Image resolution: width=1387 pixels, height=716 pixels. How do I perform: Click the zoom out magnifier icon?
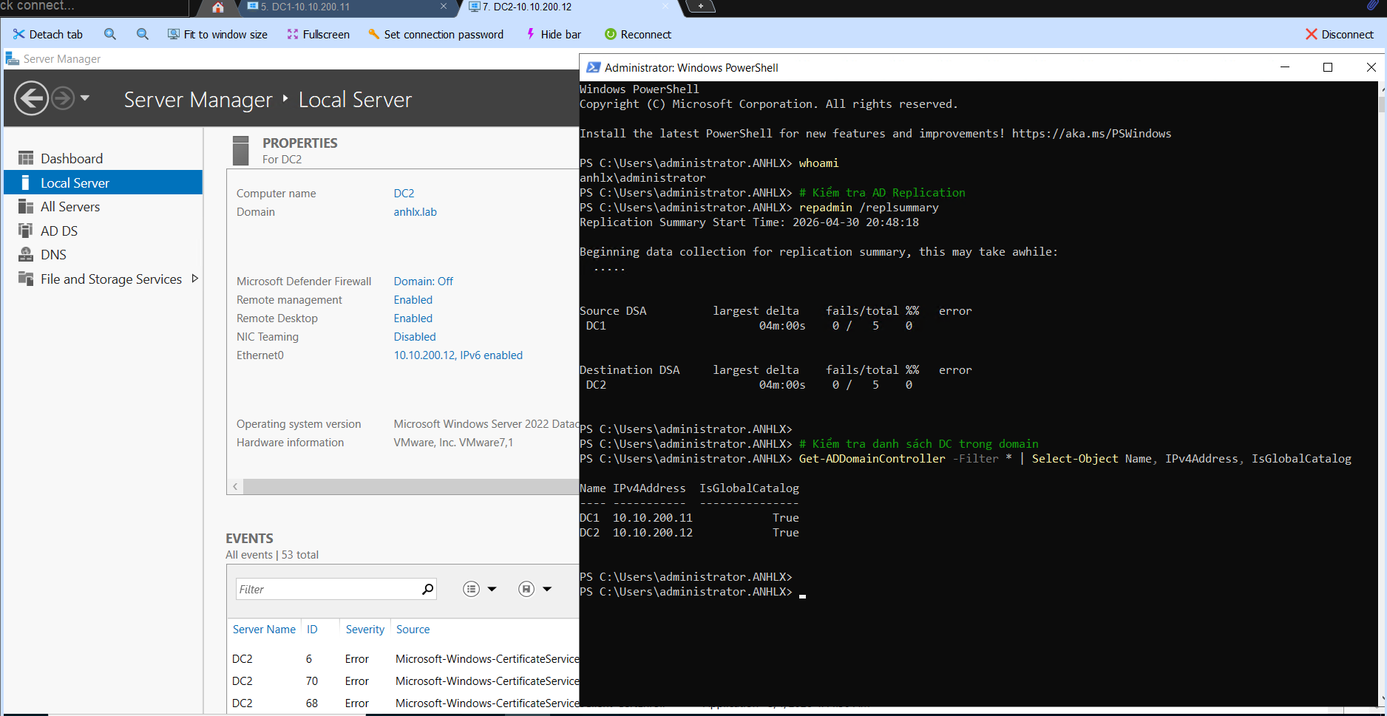coord(143,34)
